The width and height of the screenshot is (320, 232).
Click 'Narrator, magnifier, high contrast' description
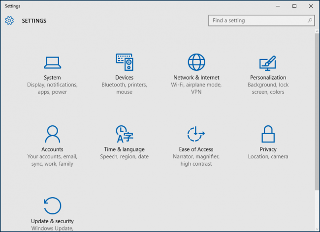(196, 160)
